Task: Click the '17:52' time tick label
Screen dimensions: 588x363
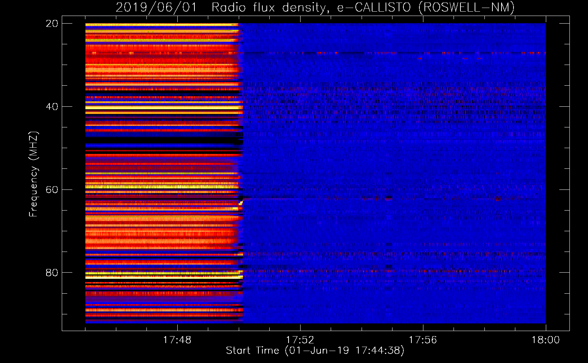Action: 300,340
